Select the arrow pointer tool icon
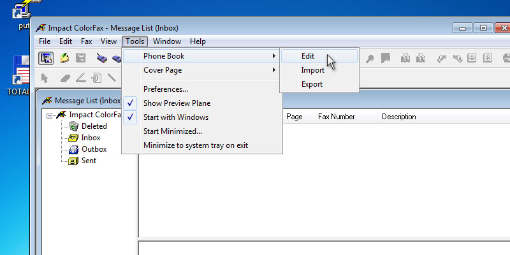510x255 pixels. 45,78
